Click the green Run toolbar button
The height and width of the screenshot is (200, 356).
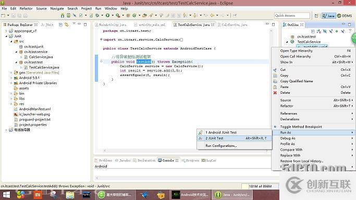(107, 16)
